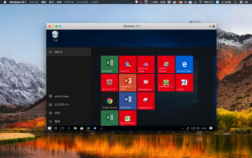This screenshot has height=158, width=252.
Task: Select the Recycle Bin desktop icon
Action: pos(55,36)
